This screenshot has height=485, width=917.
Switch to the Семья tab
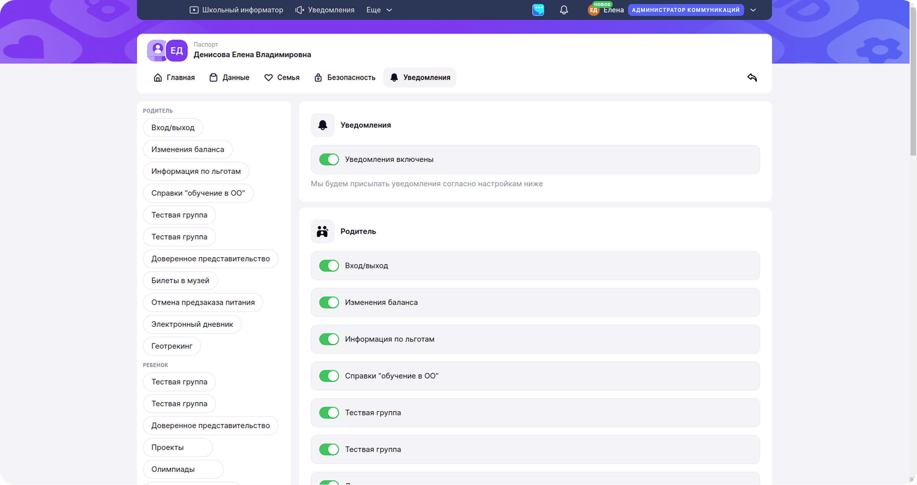click(x=282, y=78)
